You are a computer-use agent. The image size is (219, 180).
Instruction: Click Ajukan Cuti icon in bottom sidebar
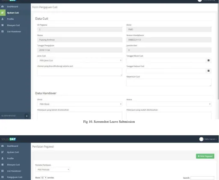[3, 152]
